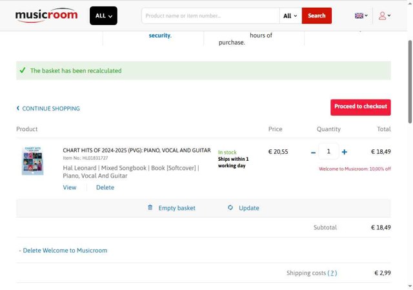Click the Price column header

276,129
